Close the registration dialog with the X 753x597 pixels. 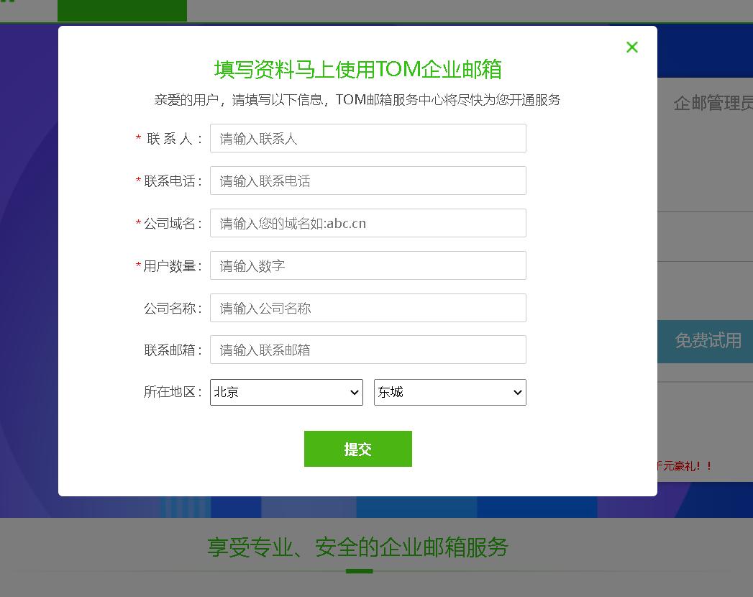pos(631,47)
